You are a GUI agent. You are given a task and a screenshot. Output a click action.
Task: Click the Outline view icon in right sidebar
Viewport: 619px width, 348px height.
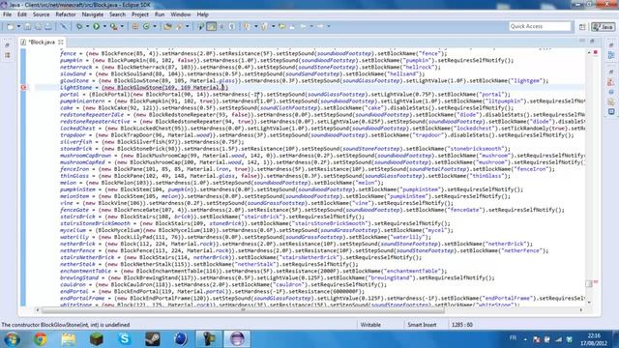pyautogui.click(x=611, y=56)
